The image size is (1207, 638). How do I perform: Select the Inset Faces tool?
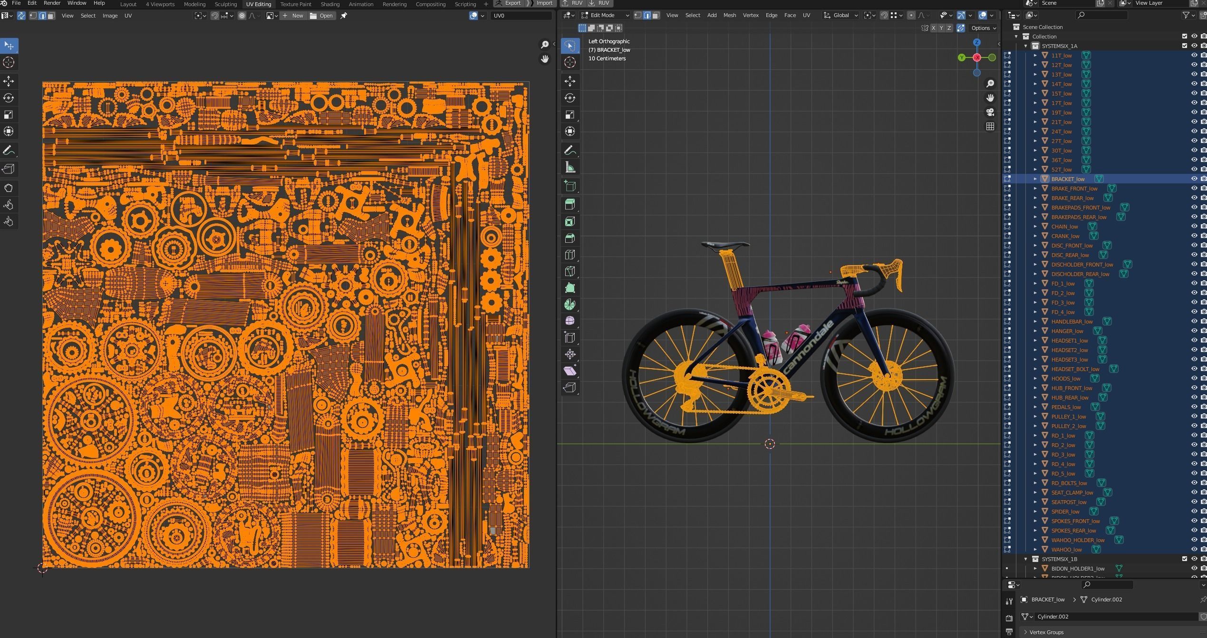[570, 221]
